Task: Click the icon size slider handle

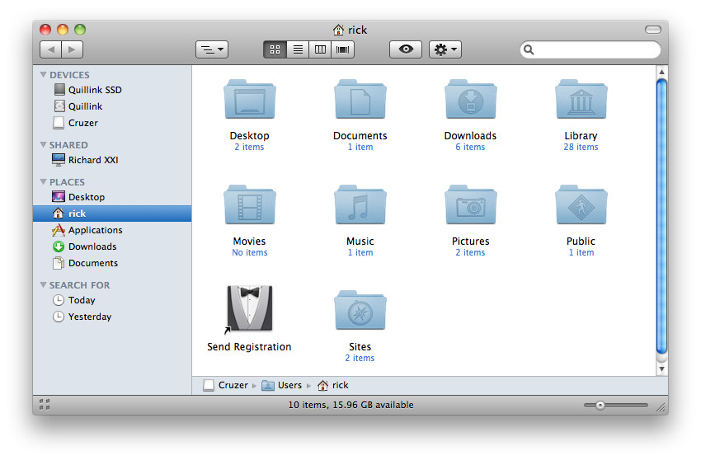Action: pos(600,406)
